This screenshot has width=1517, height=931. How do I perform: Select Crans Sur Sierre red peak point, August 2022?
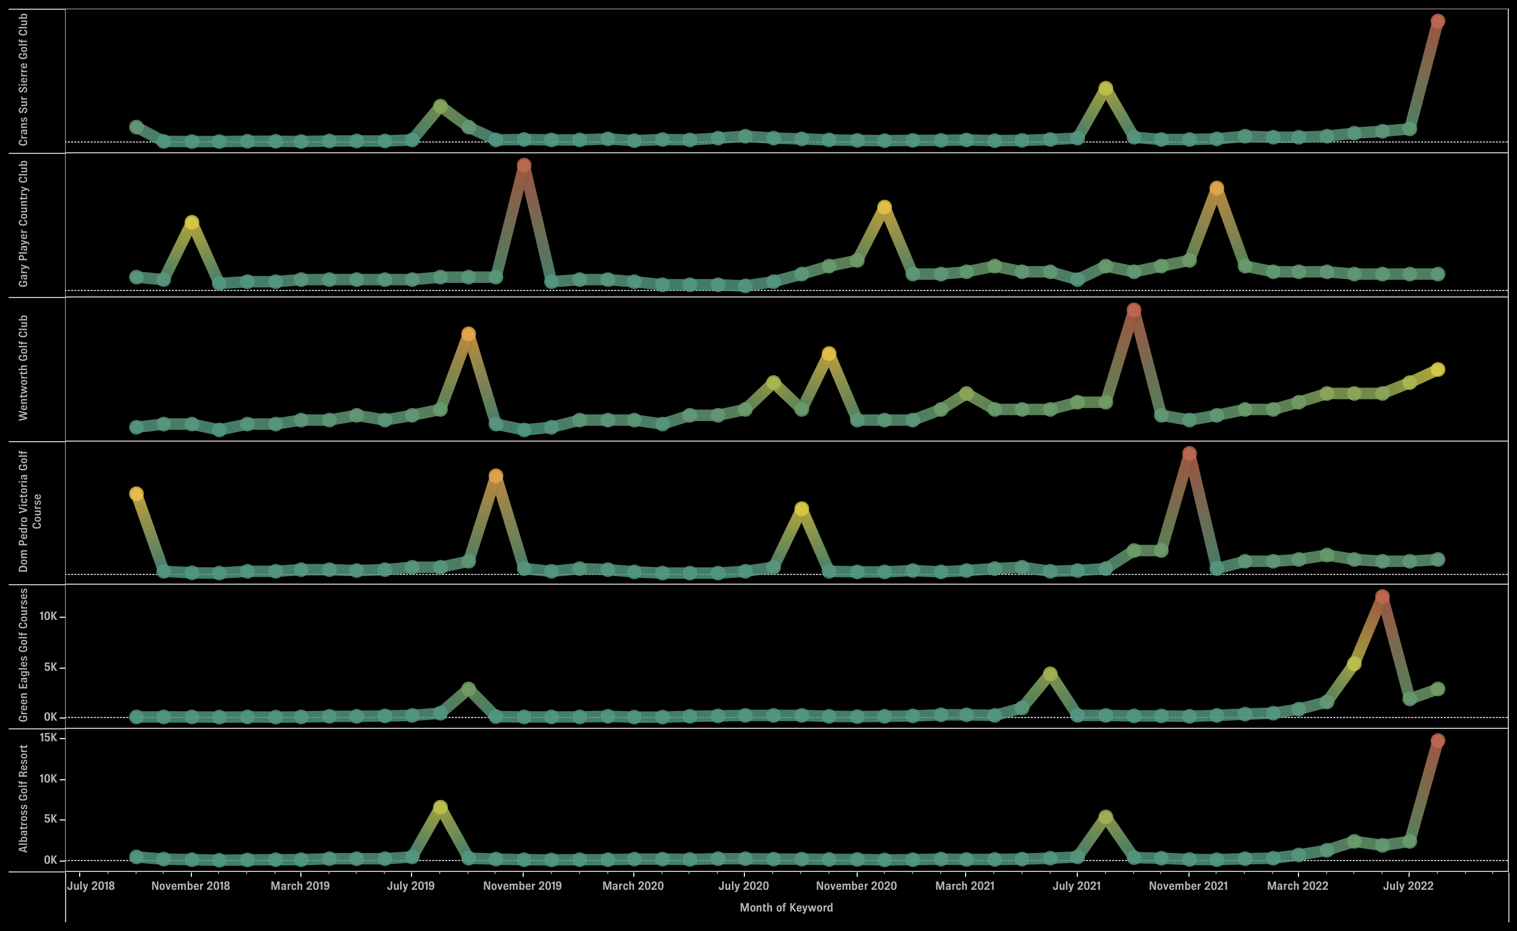(1437, 22)
